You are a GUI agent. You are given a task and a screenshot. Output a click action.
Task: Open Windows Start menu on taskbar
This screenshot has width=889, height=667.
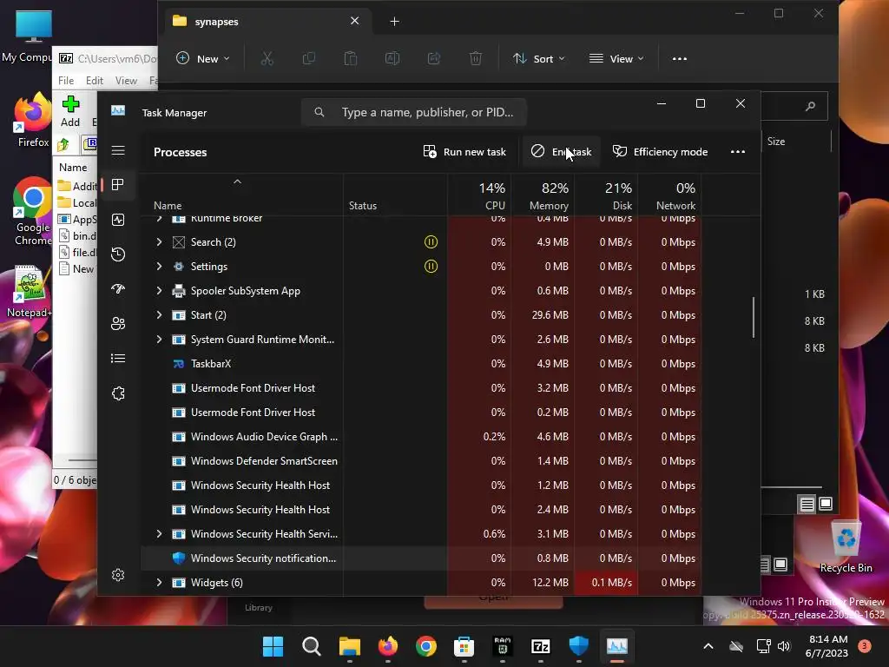pyautogui.click(x=273, y=646)
